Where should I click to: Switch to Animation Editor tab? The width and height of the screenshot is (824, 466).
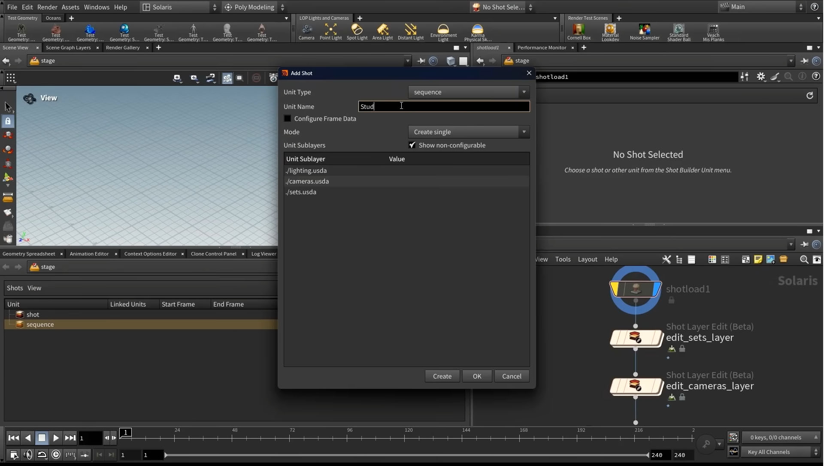click(89, 254)
